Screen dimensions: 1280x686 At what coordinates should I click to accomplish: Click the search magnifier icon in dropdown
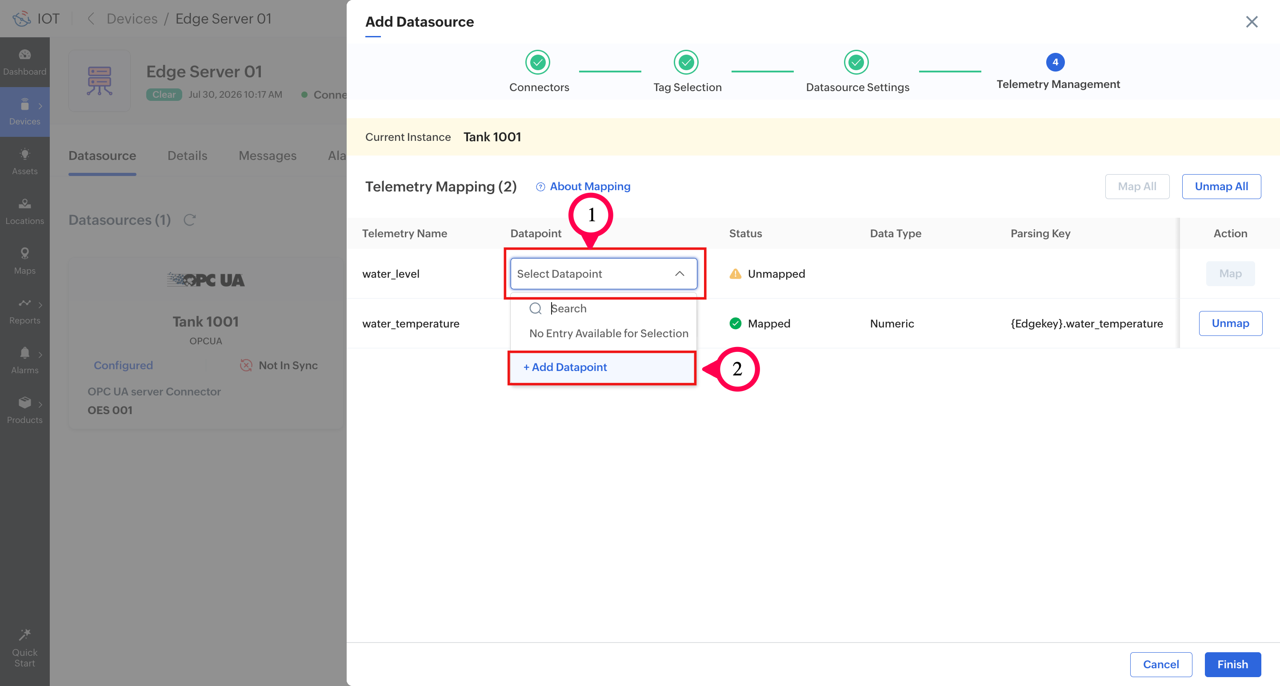535,308
